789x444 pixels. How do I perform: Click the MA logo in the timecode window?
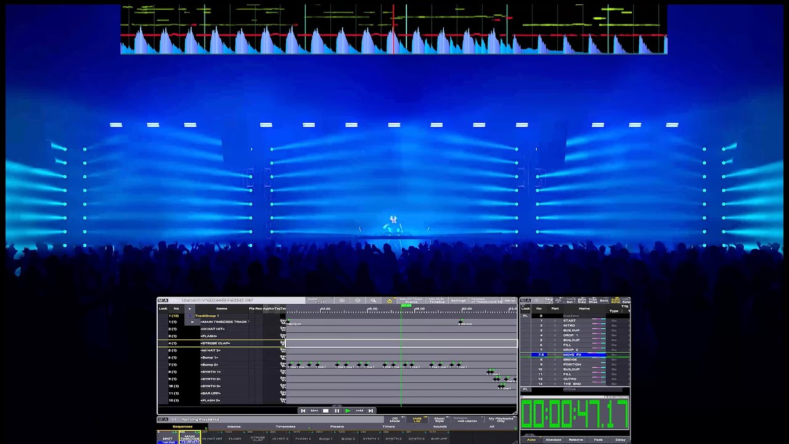coord(163,300)
